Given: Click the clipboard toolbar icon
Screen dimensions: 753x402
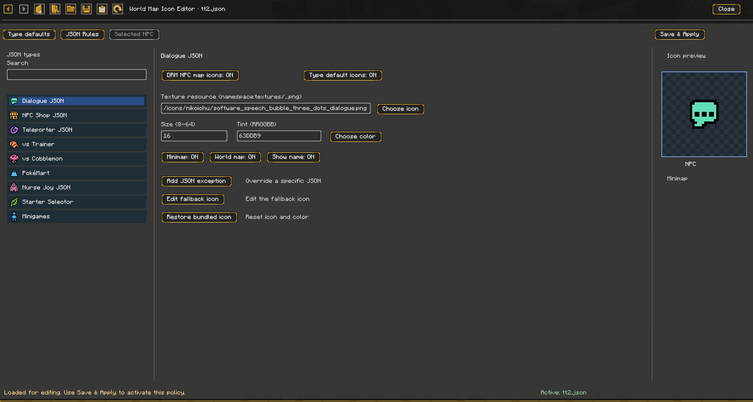Looking at the screenshot, I should tap(102, 9).
